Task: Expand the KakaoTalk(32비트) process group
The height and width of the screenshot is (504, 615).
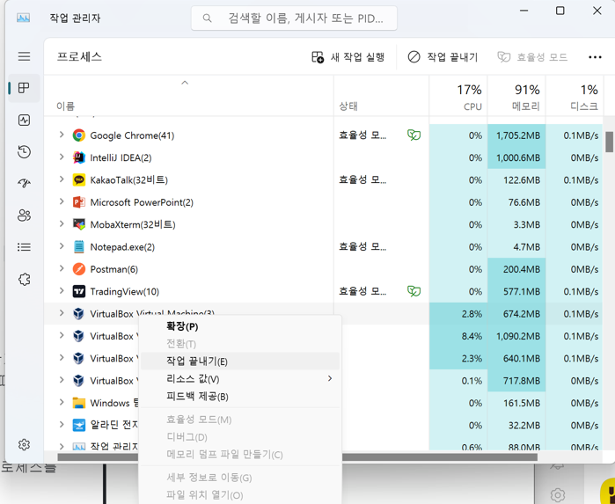Action: pyautogui.click(x=62, y=179)
